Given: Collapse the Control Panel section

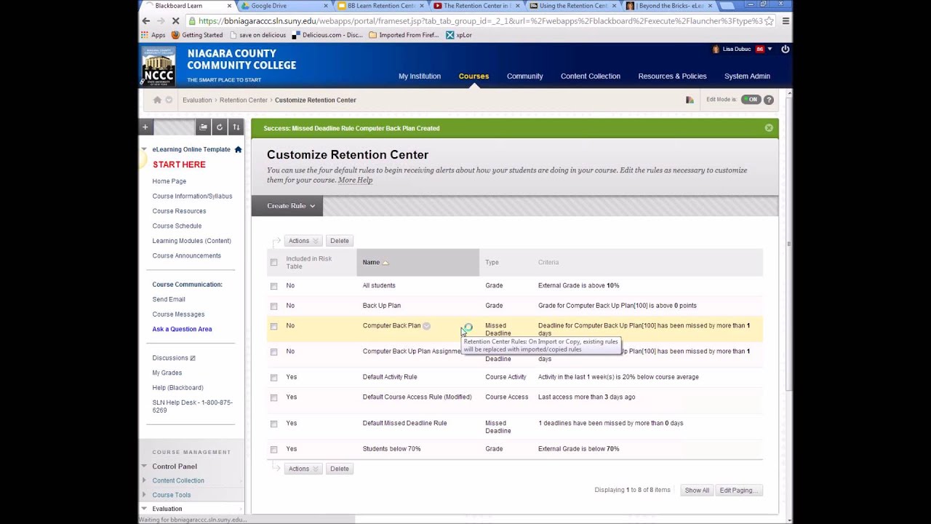Looking at the screenshot, I should point(143,467).
